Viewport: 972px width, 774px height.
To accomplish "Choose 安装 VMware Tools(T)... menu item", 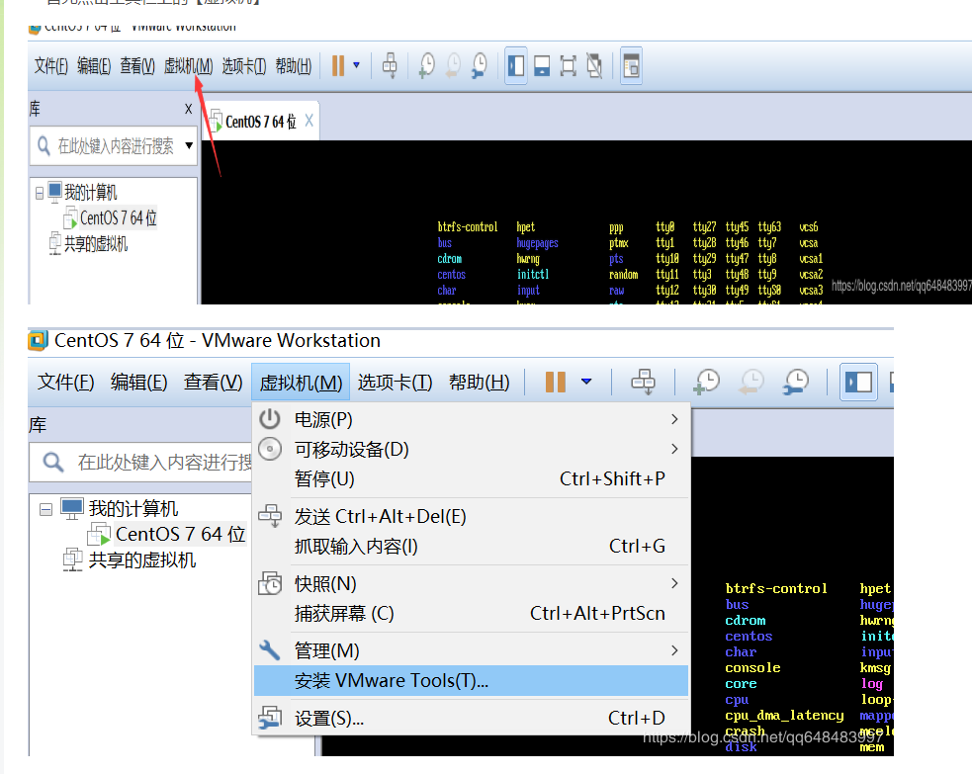I will [471, 680].
